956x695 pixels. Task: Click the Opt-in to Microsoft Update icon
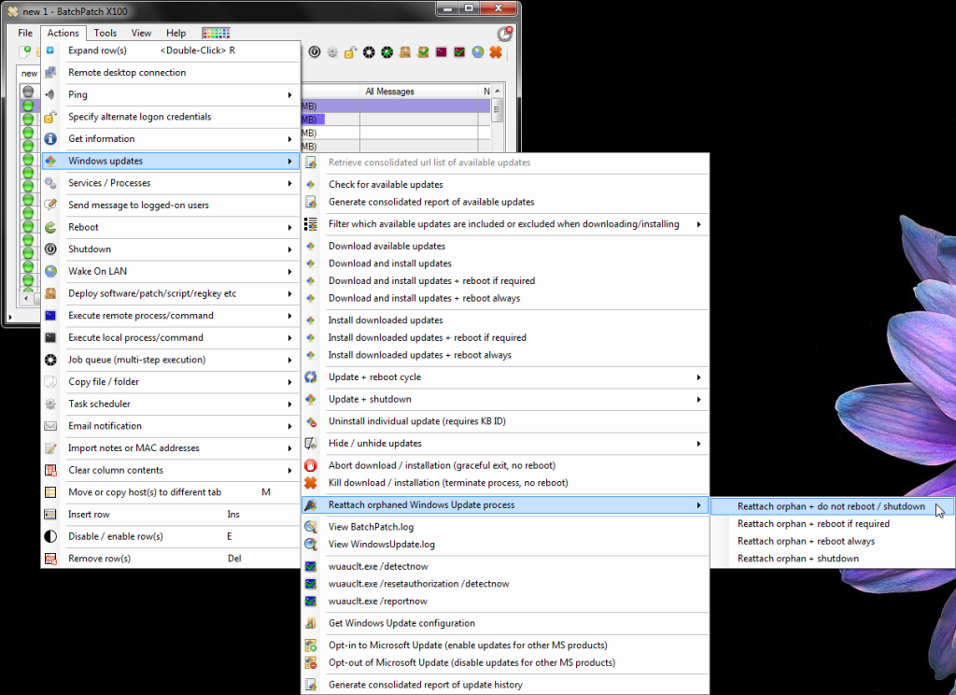click(x=311, y=645)
